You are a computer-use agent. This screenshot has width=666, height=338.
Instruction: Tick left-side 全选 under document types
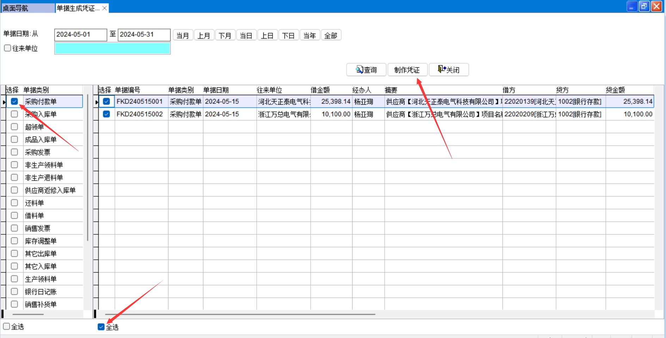pyautogui.click(x=6, y=327)
